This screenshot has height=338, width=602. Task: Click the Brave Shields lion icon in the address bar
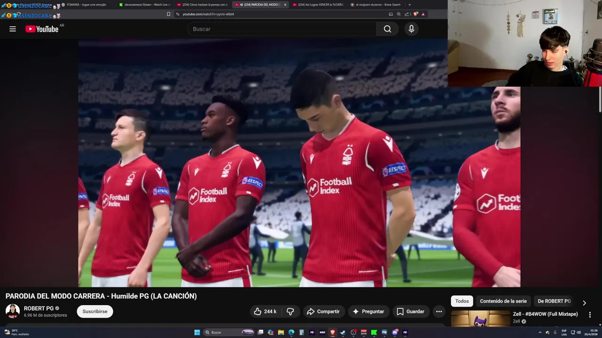point(416,14)
